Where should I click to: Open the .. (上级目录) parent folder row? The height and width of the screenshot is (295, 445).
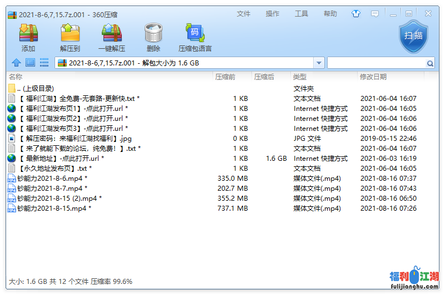(x=36, y=89)
